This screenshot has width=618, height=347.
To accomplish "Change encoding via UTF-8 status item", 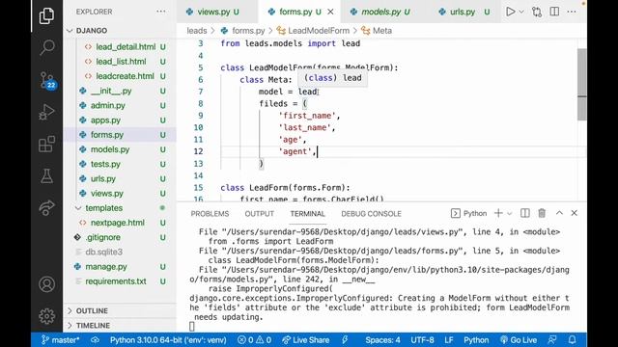I will [x=422, y=340].
